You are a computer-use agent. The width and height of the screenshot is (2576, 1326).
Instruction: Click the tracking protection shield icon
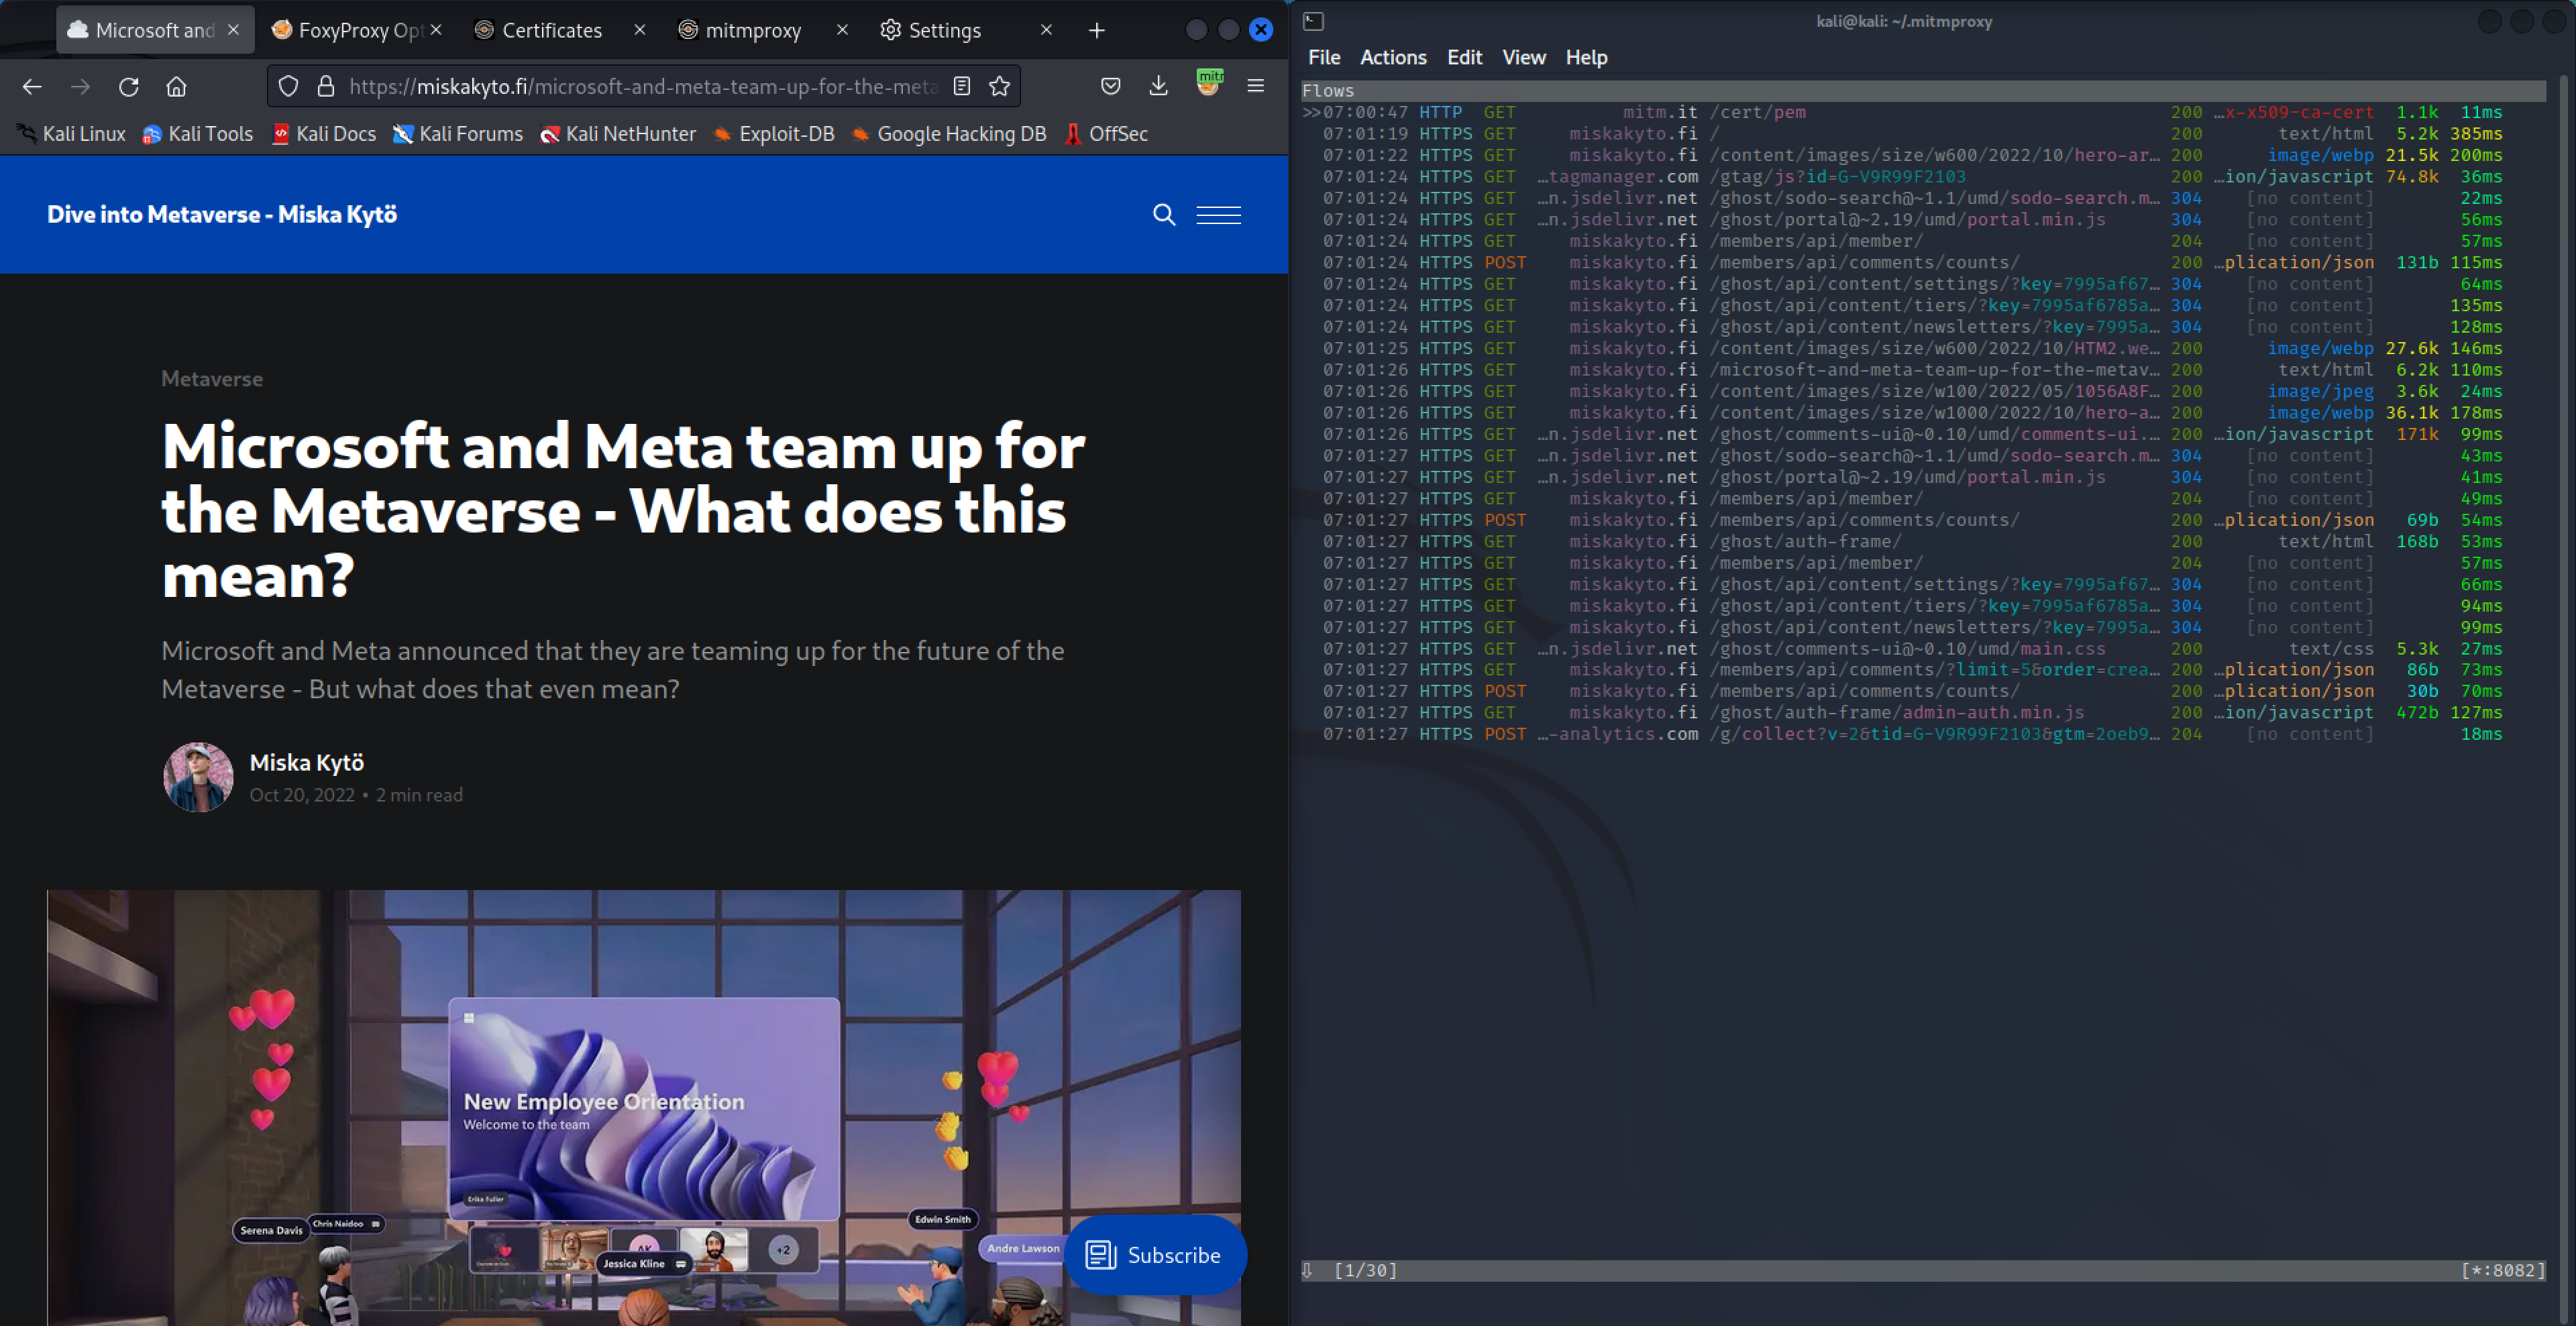point(288,87)
